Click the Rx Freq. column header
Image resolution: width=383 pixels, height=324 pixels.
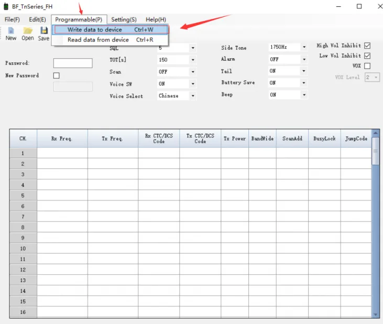[x=62, y=139]
